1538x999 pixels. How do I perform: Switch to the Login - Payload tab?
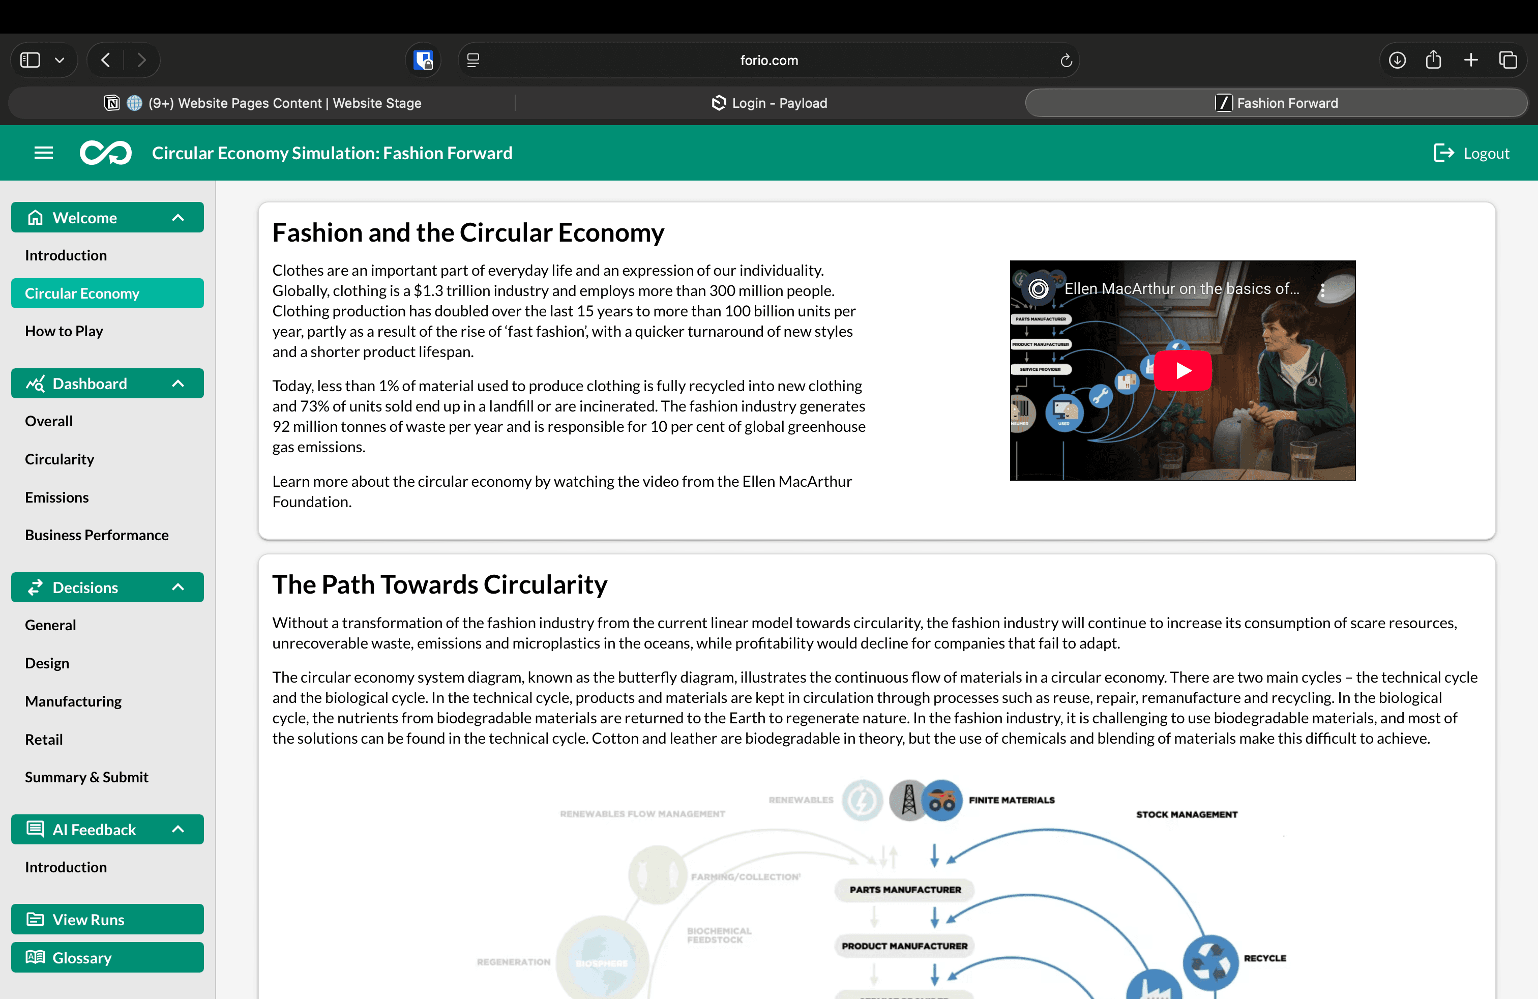coord(769,103)
